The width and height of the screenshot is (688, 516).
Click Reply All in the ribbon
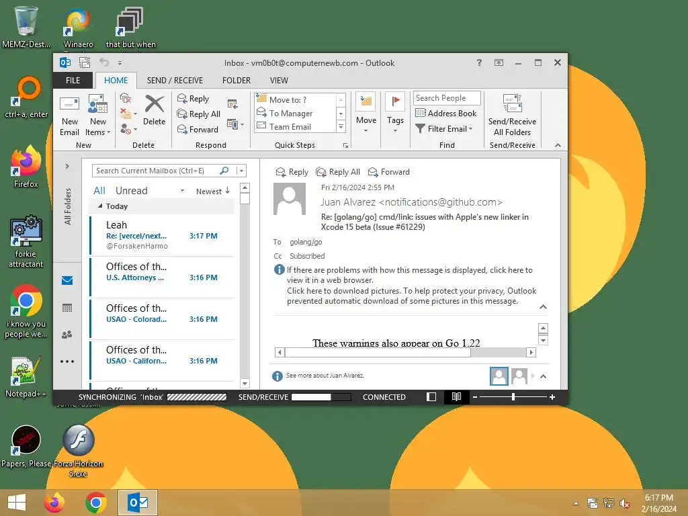[198, 114]
